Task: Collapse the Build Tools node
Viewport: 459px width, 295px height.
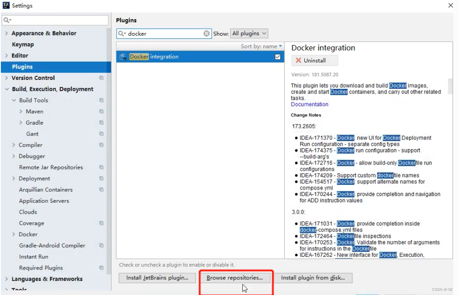Action: (x=14, y=100)
